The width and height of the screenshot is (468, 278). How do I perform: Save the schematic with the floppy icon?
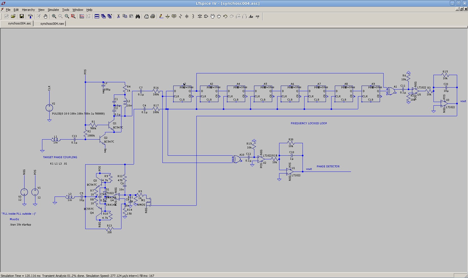(21, 16)
